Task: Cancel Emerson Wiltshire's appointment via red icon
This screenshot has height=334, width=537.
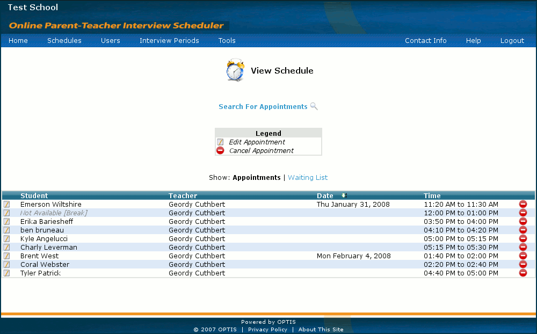Action: (x=523, y=205)
